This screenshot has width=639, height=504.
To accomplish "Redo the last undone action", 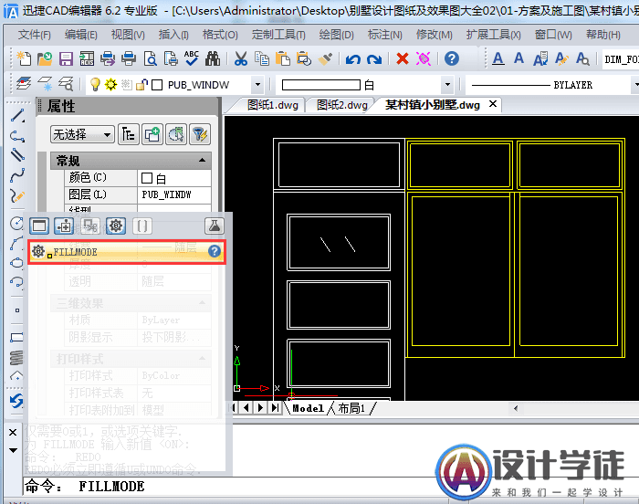I will click(x=374, y=59).
